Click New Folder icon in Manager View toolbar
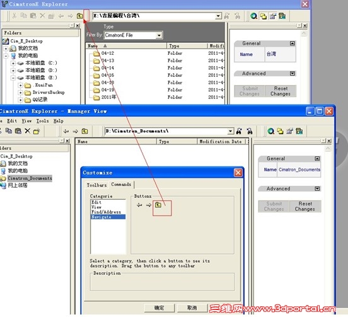 click(x=37, y=131)
